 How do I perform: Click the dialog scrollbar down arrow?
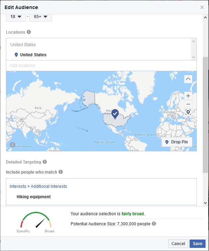click(x=205, y=203)
